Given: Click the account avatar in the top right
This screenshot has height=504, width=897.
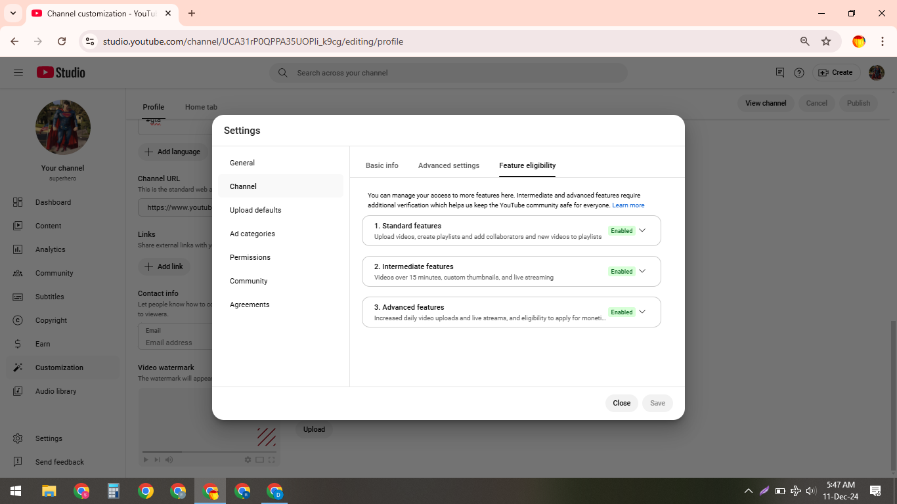Looking at the screenshot, I should [x=877, y=73].
